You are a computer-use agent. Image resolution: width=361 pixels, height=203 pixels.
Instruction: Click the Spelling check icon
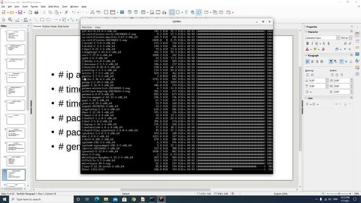pos(98,12)
